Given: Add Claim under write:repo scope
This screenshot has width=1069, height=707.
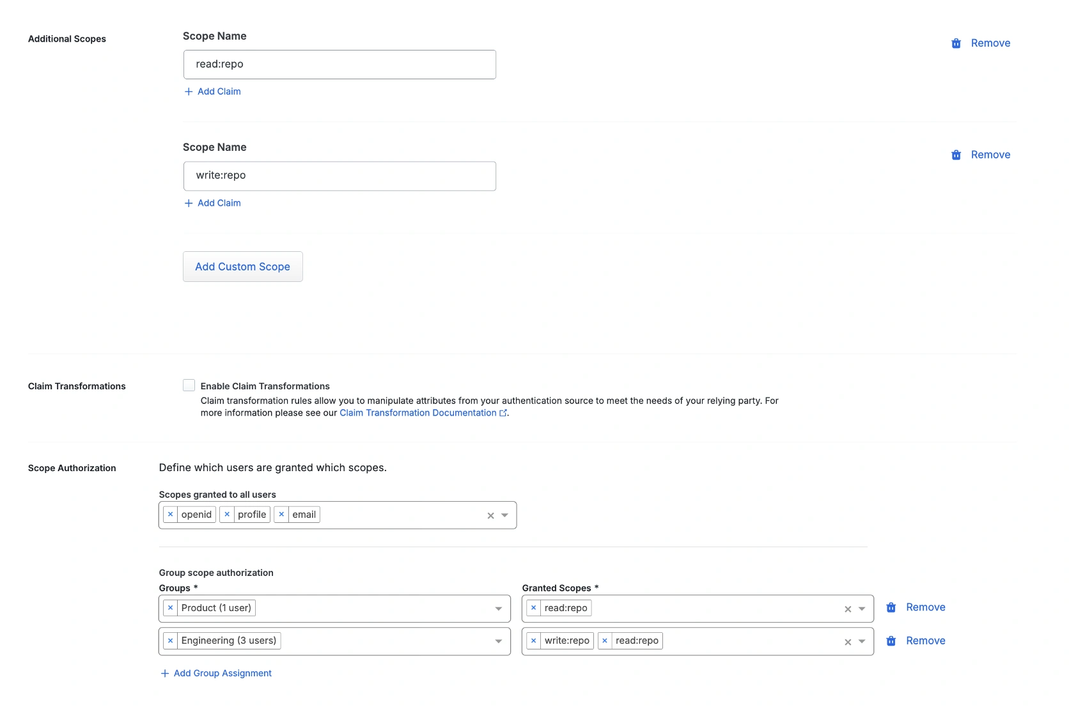Looking at the screenshot, I should point(213,203).
